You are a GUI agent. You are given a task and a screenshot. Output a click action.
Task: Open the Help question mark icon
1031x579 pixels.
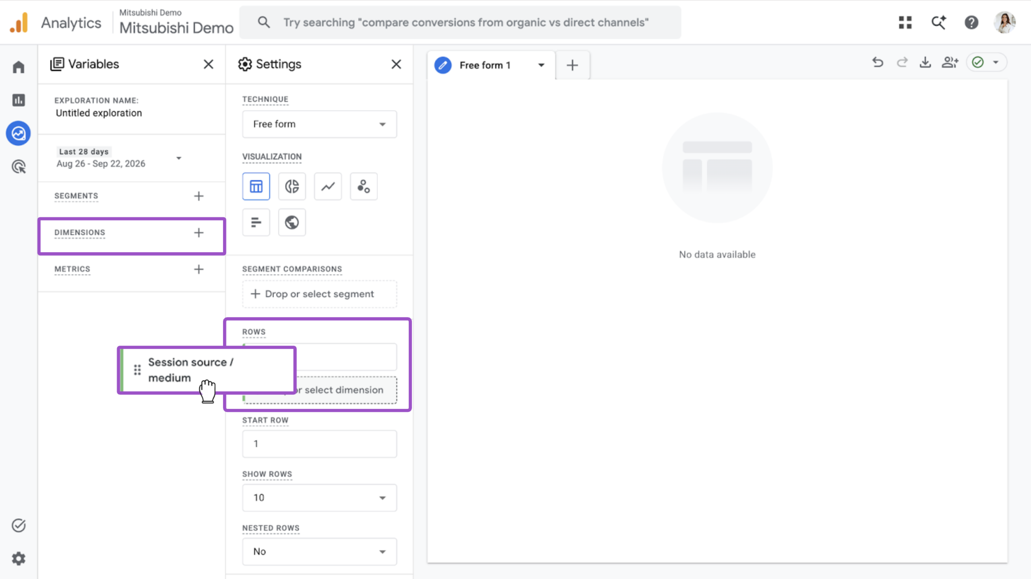(971, 23)
